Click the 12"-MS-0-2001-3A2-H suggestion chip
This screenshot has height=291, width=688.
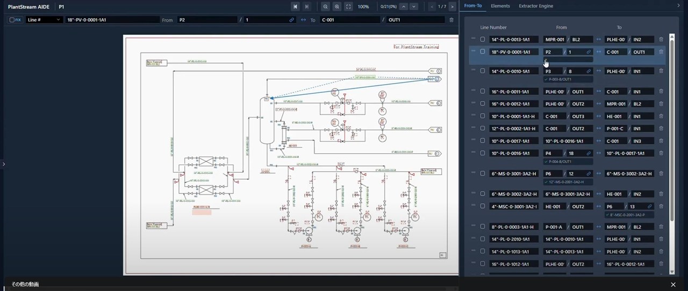click(567, 182)
